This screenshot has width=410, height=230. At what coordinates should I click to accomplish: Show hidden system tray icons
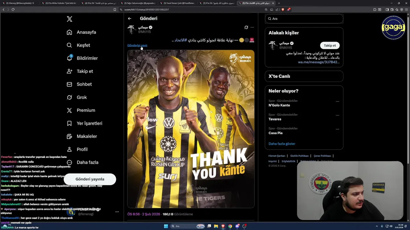coord(377,226)
